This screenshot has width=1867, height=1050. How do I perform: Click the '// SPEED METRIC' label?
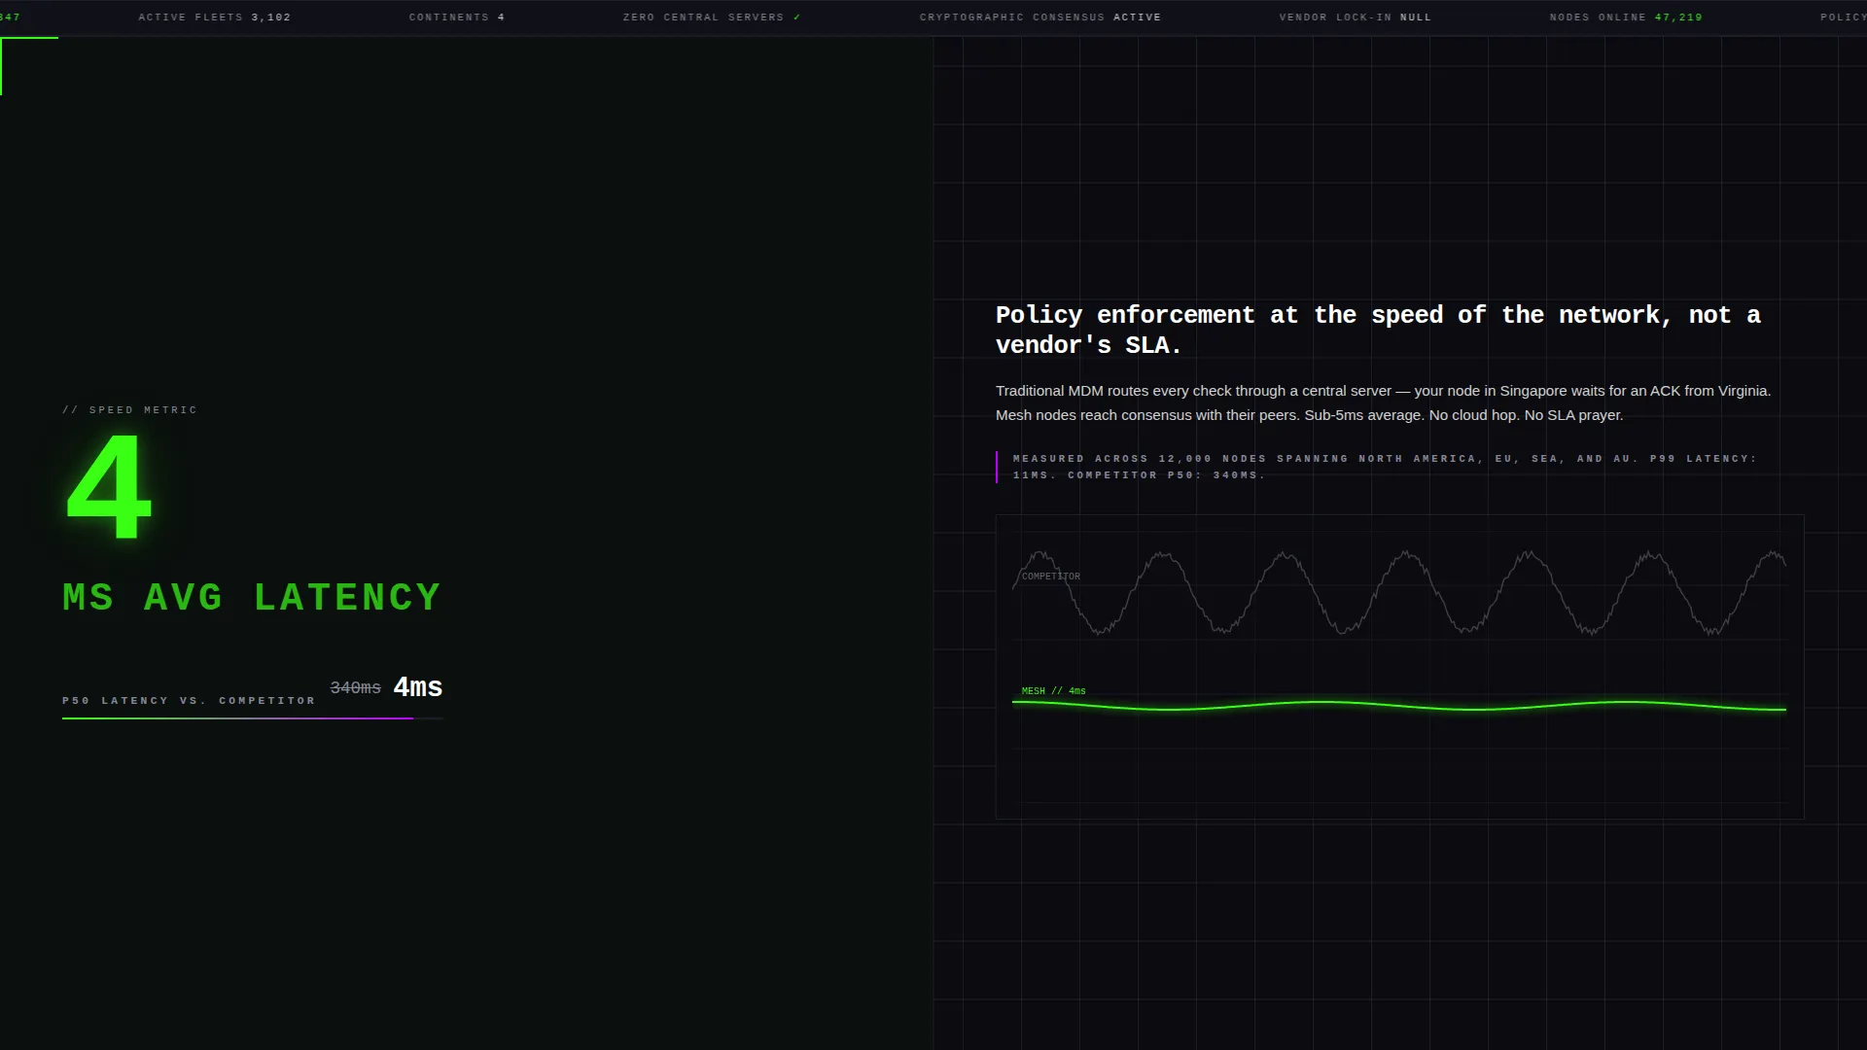tap(130, 410)
